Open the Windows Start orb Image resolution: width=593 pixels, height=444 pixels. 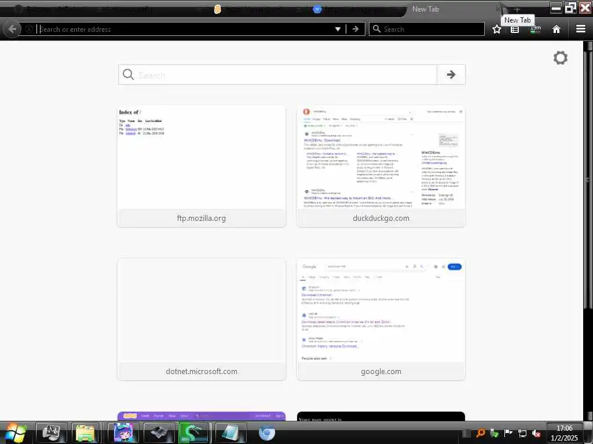click(15, 432)
